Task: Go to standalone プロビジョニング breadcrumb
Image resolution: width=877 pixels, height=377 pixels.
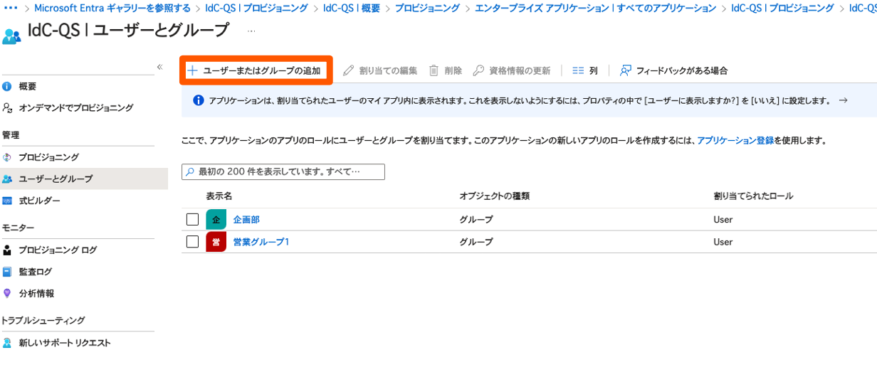Action: tap(427, 9)
